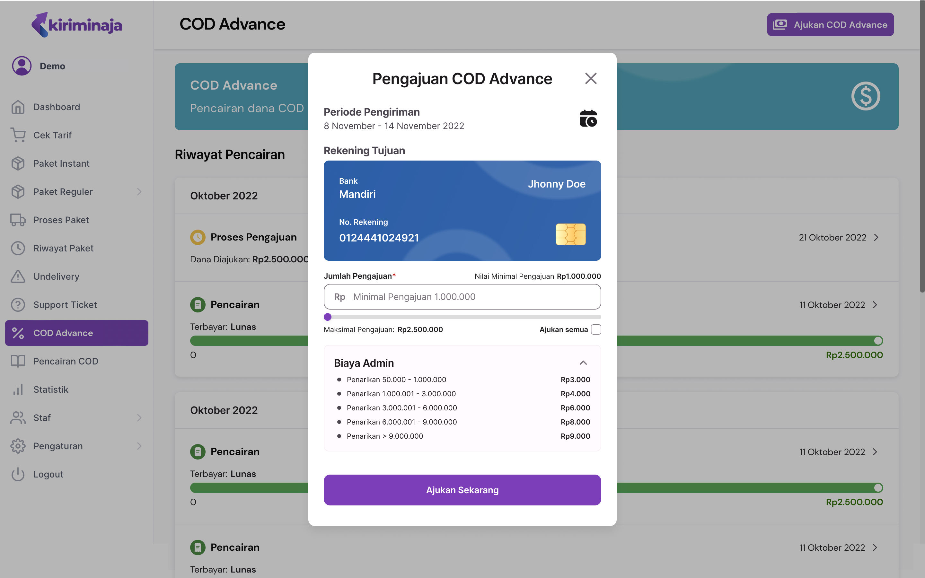Open Pencairan COD menu item
The width and height of the screenshot is (925, 578).
click(x=76, y=361)
